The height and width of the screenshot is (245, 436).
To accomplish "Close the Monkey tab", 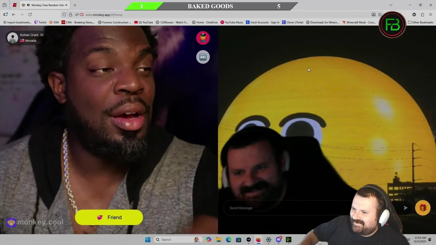I will click(66, 5).
